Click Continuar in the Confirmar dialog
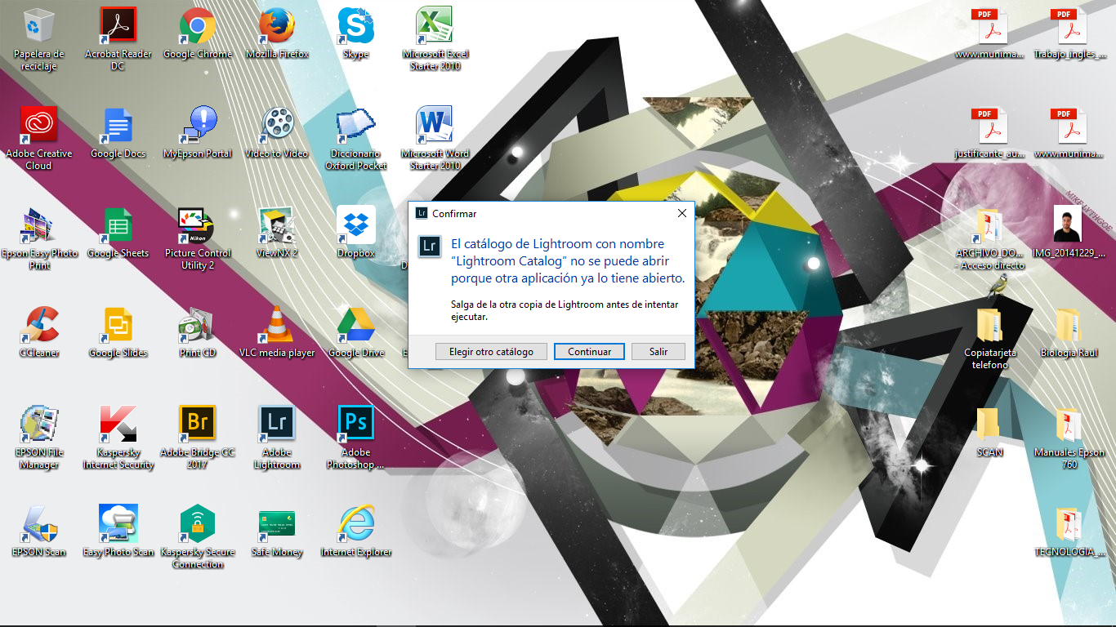 click(x=589, y=351)
